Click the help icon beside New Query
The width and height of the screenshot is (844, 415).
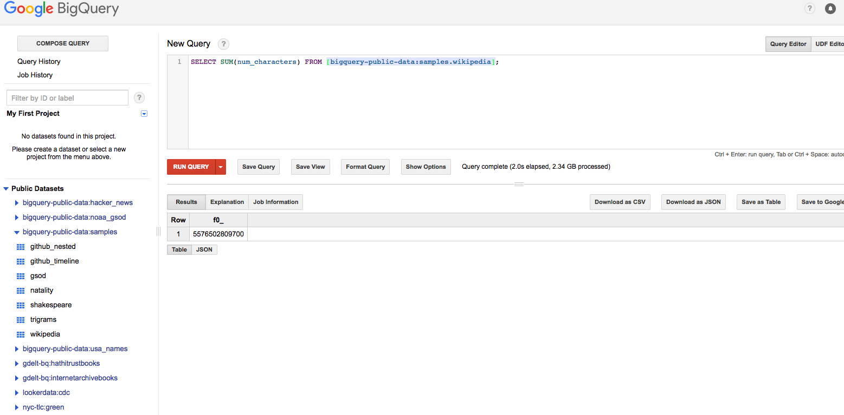pos(223,44)
